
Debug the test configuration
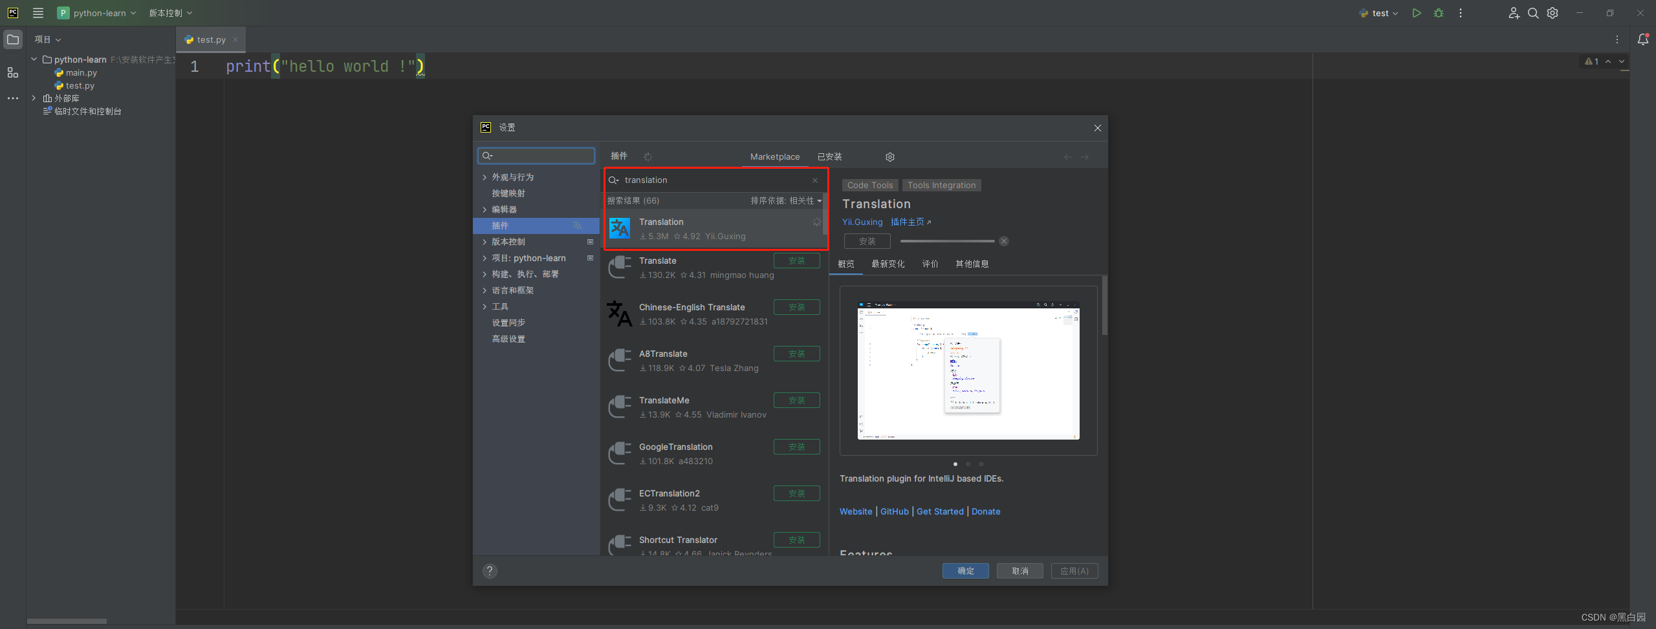[1439, 13]
